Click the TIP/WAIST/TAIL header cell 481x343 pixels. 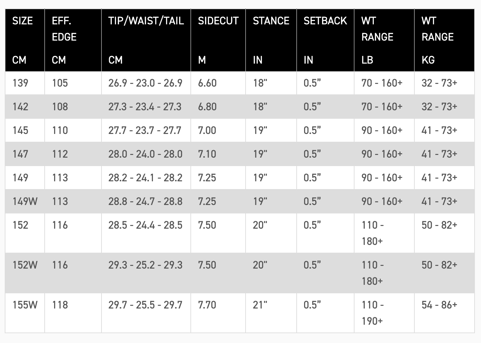(146, 40)
